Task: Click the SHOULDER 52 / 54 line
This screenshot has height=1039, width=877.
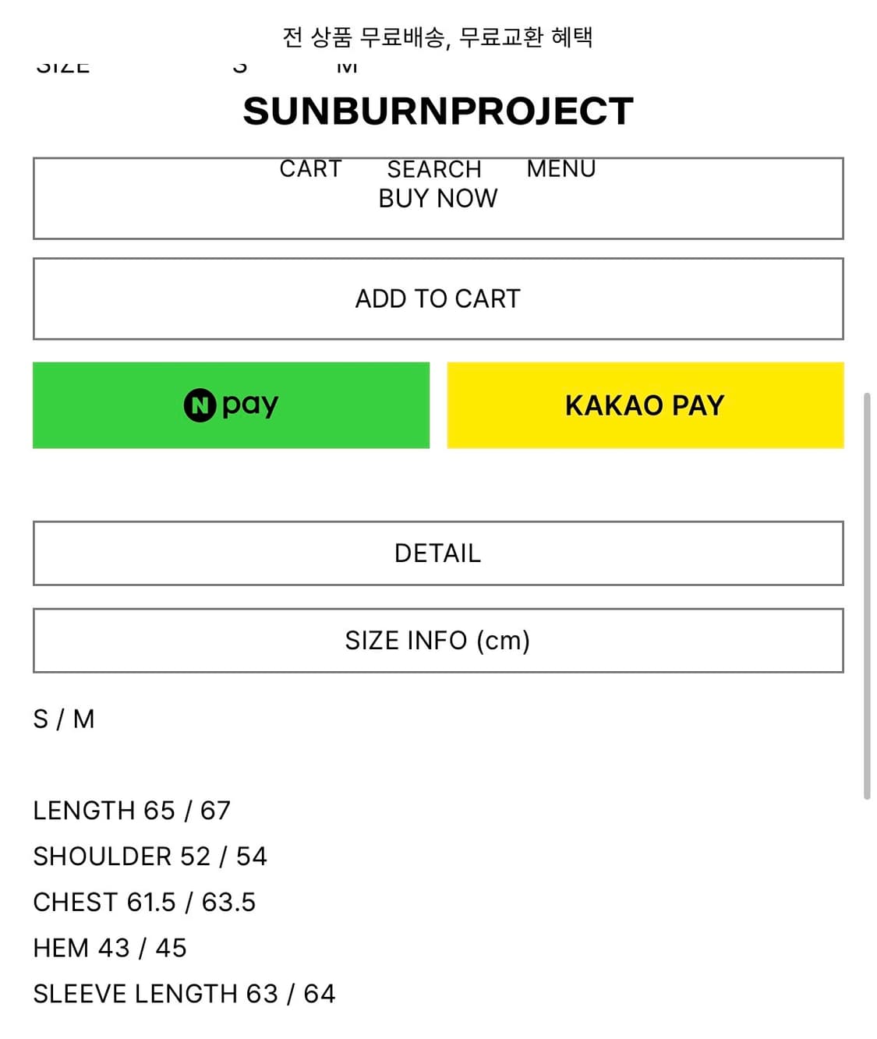Action: click(x=150, y=857)
